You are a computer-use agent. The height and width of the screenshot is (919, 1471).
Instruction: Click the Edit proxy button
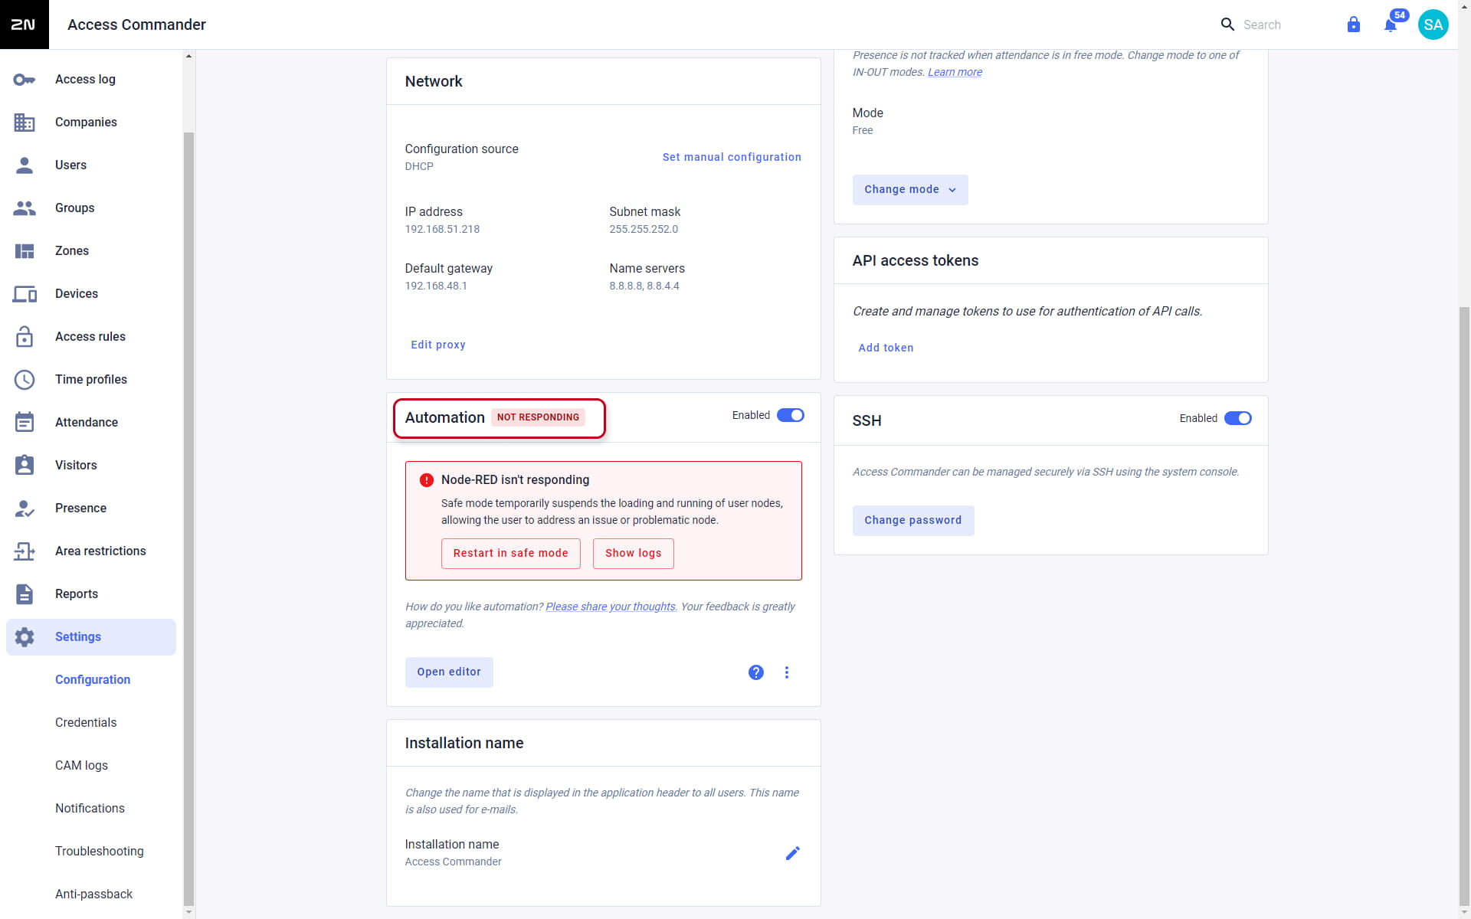[438, 345]
